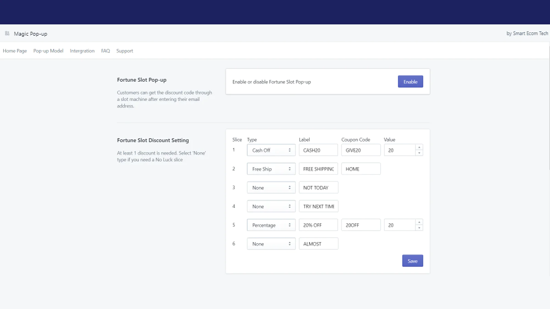Decrease slice 5 value with down arrow
This screenshot has width=550, height=309.
(x=419, y=227)
